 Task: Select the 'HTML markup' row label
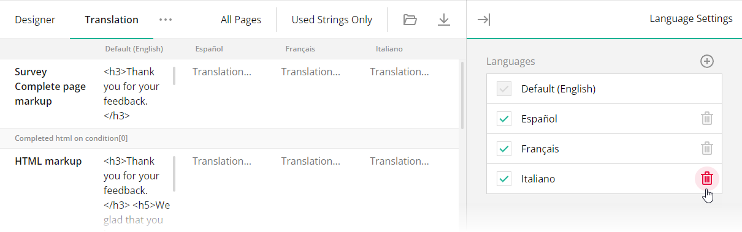pyautogui.click(x=48, y=161)
